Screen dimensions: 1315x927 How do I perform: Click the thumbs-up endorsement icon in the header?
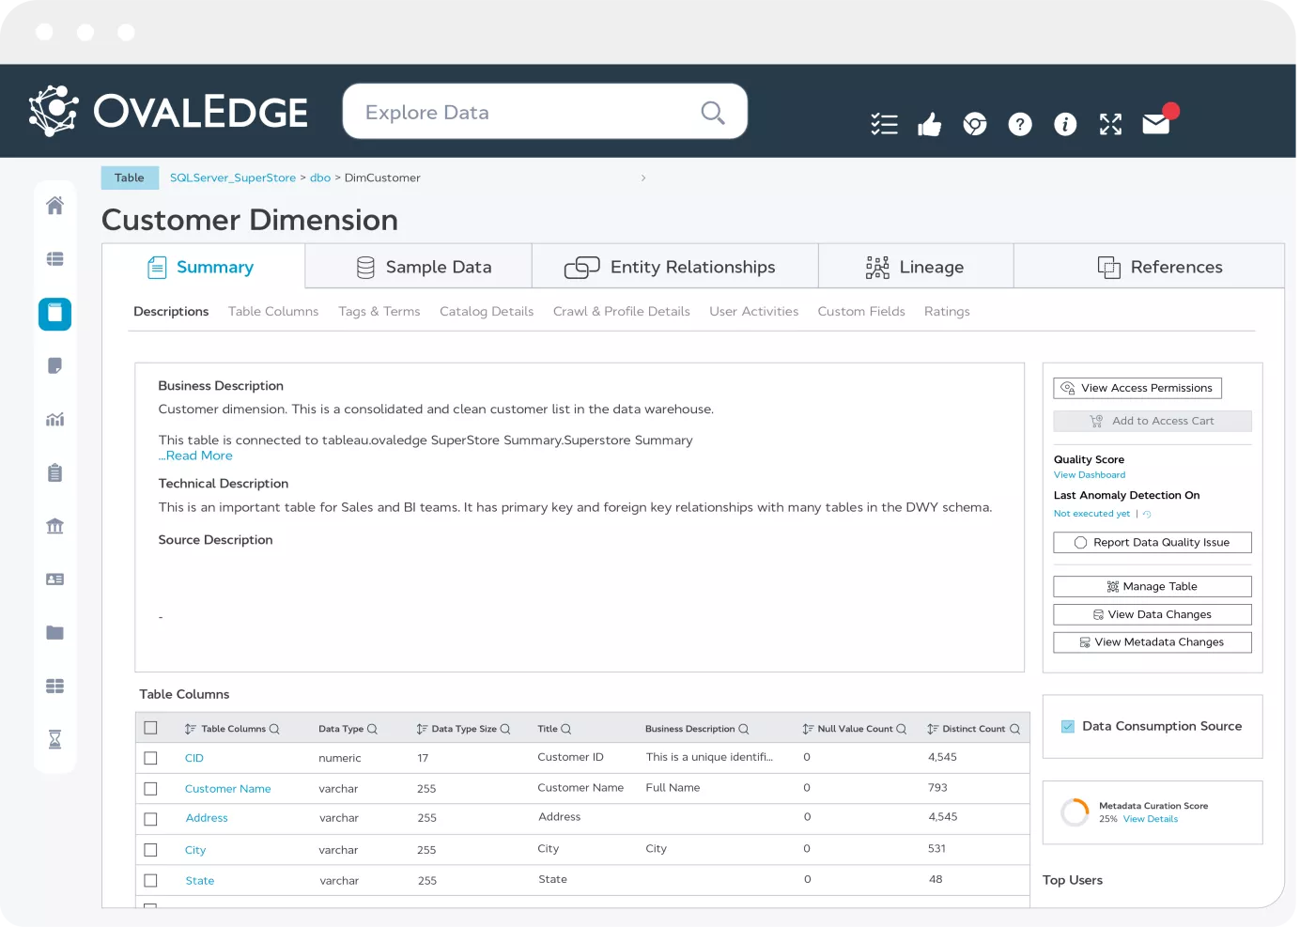click(x=929, y=123)
